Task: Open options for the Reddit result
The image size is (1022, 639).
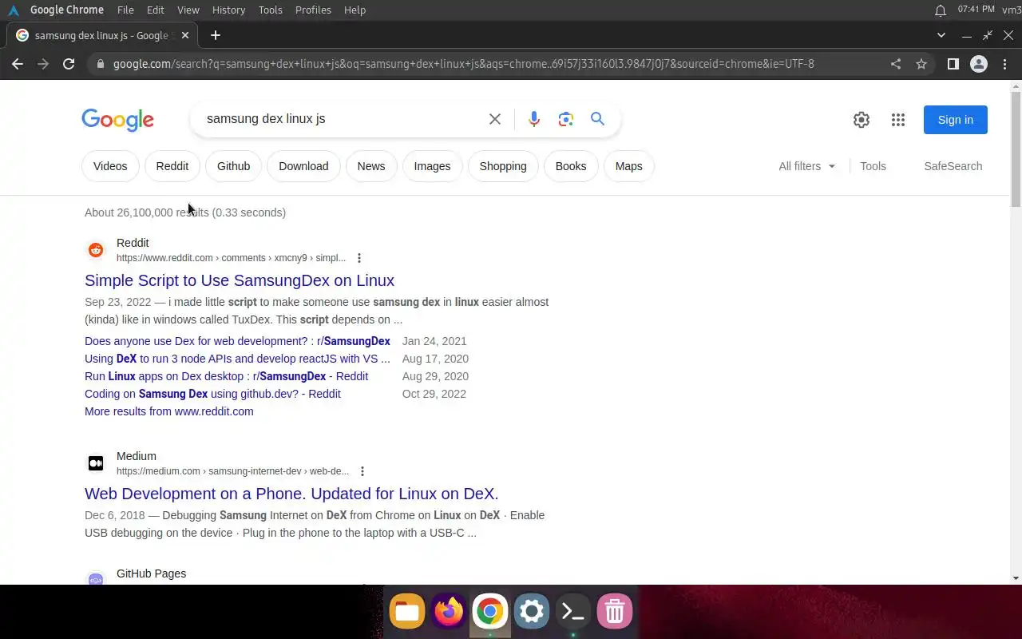Action: [359, 258]
